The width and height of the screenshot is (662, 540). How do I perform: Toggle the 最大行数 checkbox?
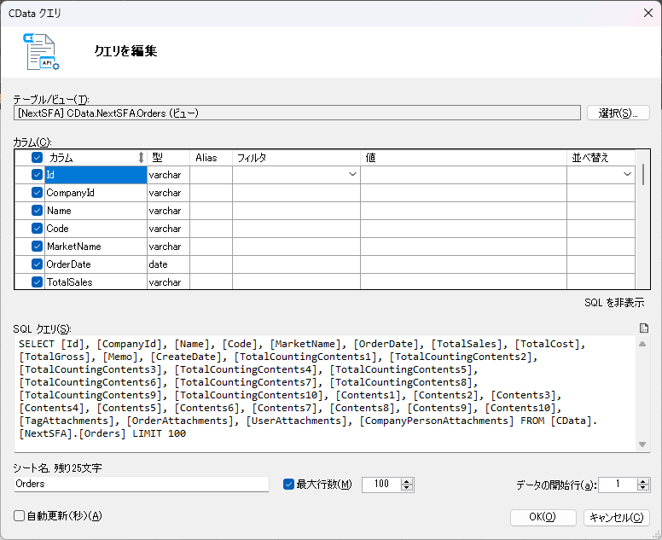coord(288,485)
